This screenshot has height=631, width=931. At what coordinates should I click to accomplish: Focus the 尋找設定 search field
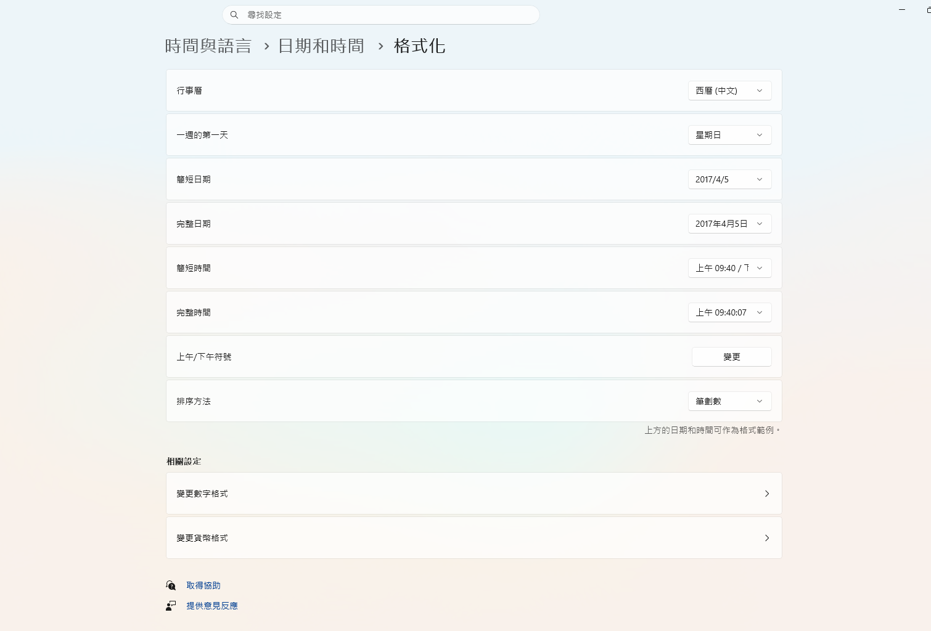(381, 15)
